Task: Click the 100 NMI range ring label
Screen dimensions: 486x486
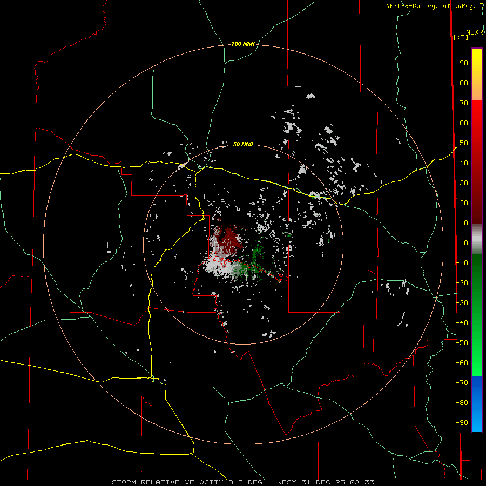Action: pos(243,44)
